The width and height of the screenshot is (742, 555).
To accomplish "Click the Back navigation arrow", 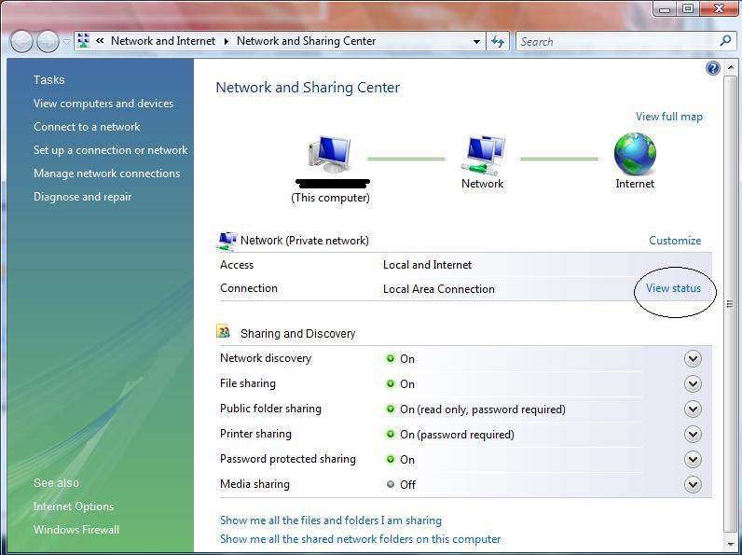I will point(21,41).
